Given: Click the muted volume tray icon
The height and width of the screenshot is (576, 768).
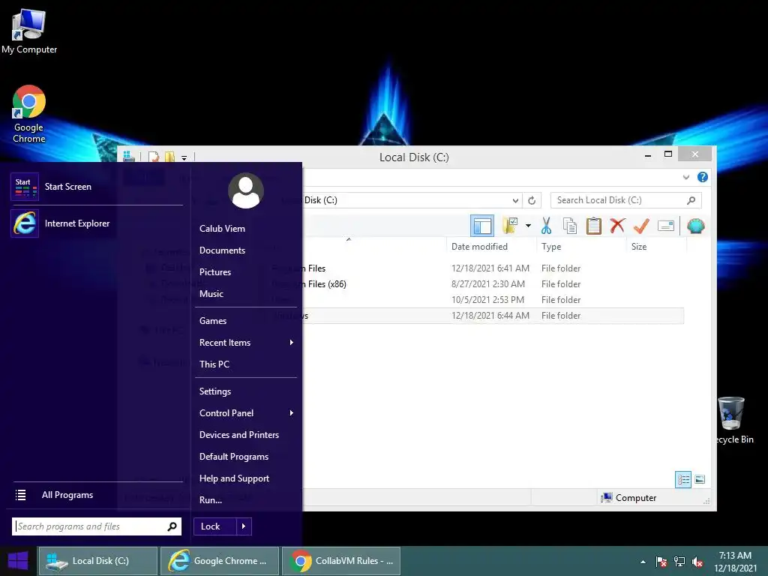Looking at the screenshot, I should [697, 562].
